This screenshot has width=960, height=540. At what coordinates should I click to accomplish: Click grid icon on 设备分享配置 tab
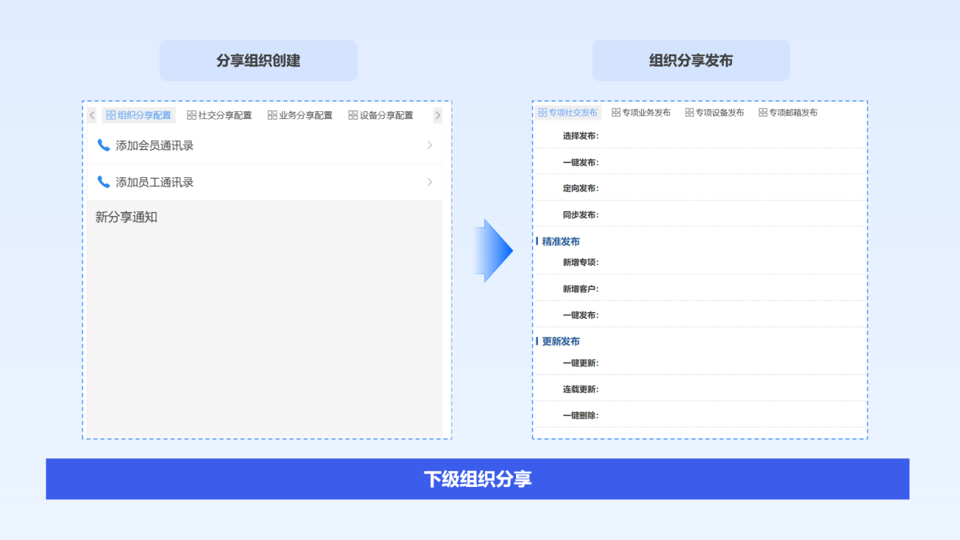click(353, 115)
